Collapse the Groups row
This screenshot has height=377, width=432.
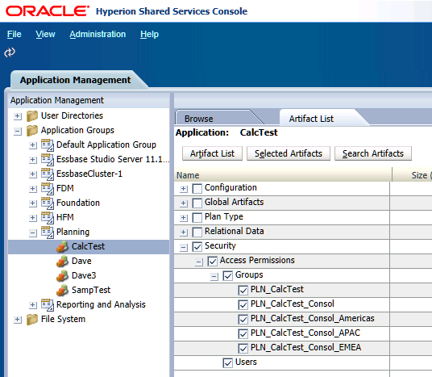coord(214,277)
